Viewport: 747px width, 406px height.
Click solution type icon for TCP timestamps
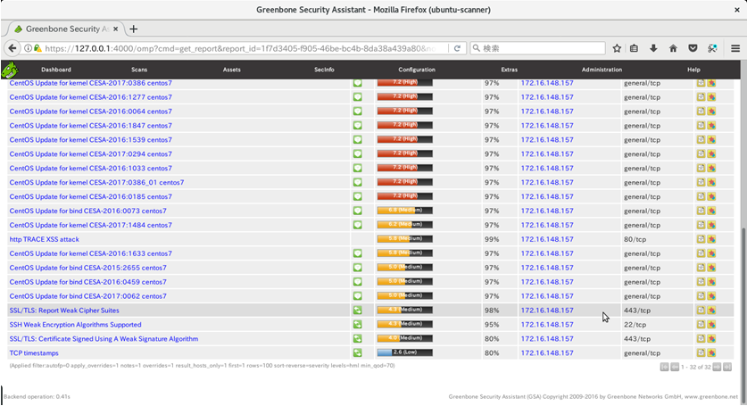(x=357, y=352)
